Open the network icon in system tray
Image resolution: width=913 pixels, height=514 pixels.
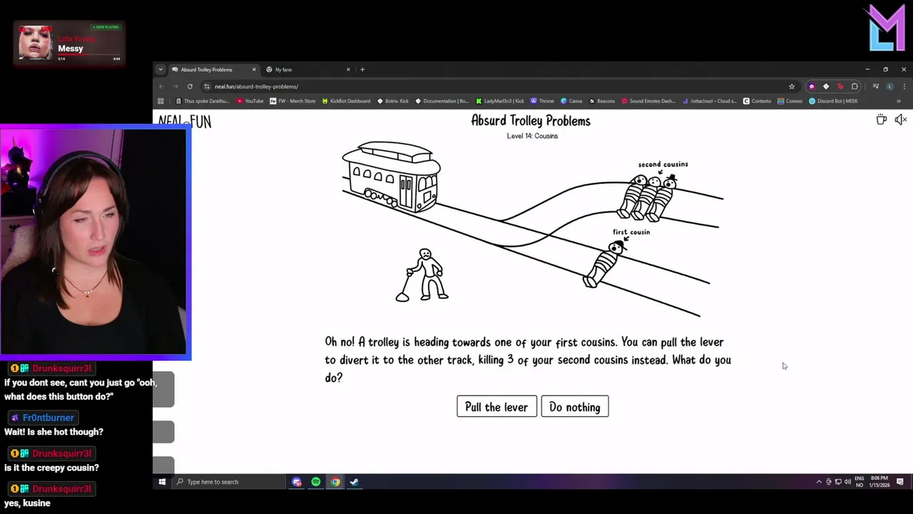pos(837,482)
